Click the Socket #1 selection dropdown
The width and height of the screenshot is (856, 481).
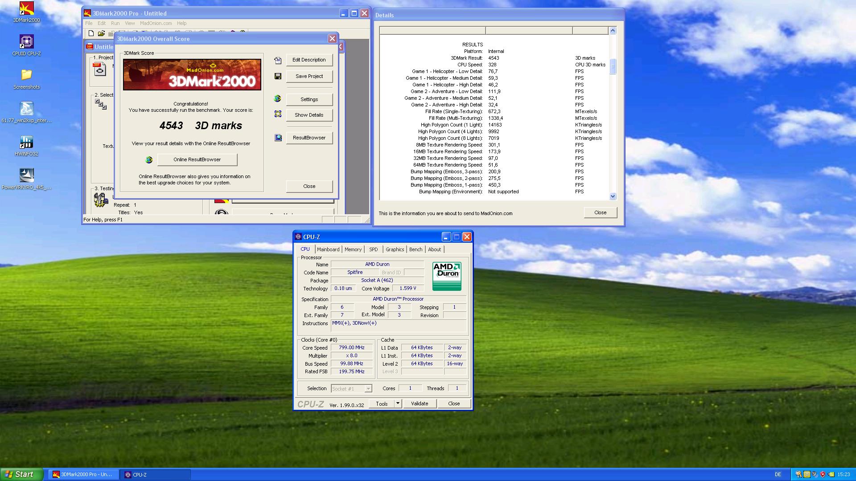tap(350, 388)
